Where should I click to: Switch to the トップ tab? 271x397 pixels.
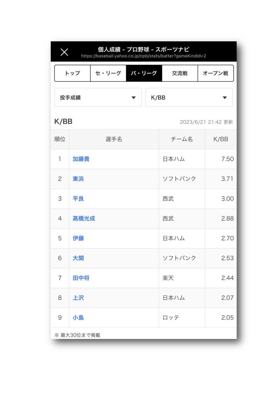72,73
